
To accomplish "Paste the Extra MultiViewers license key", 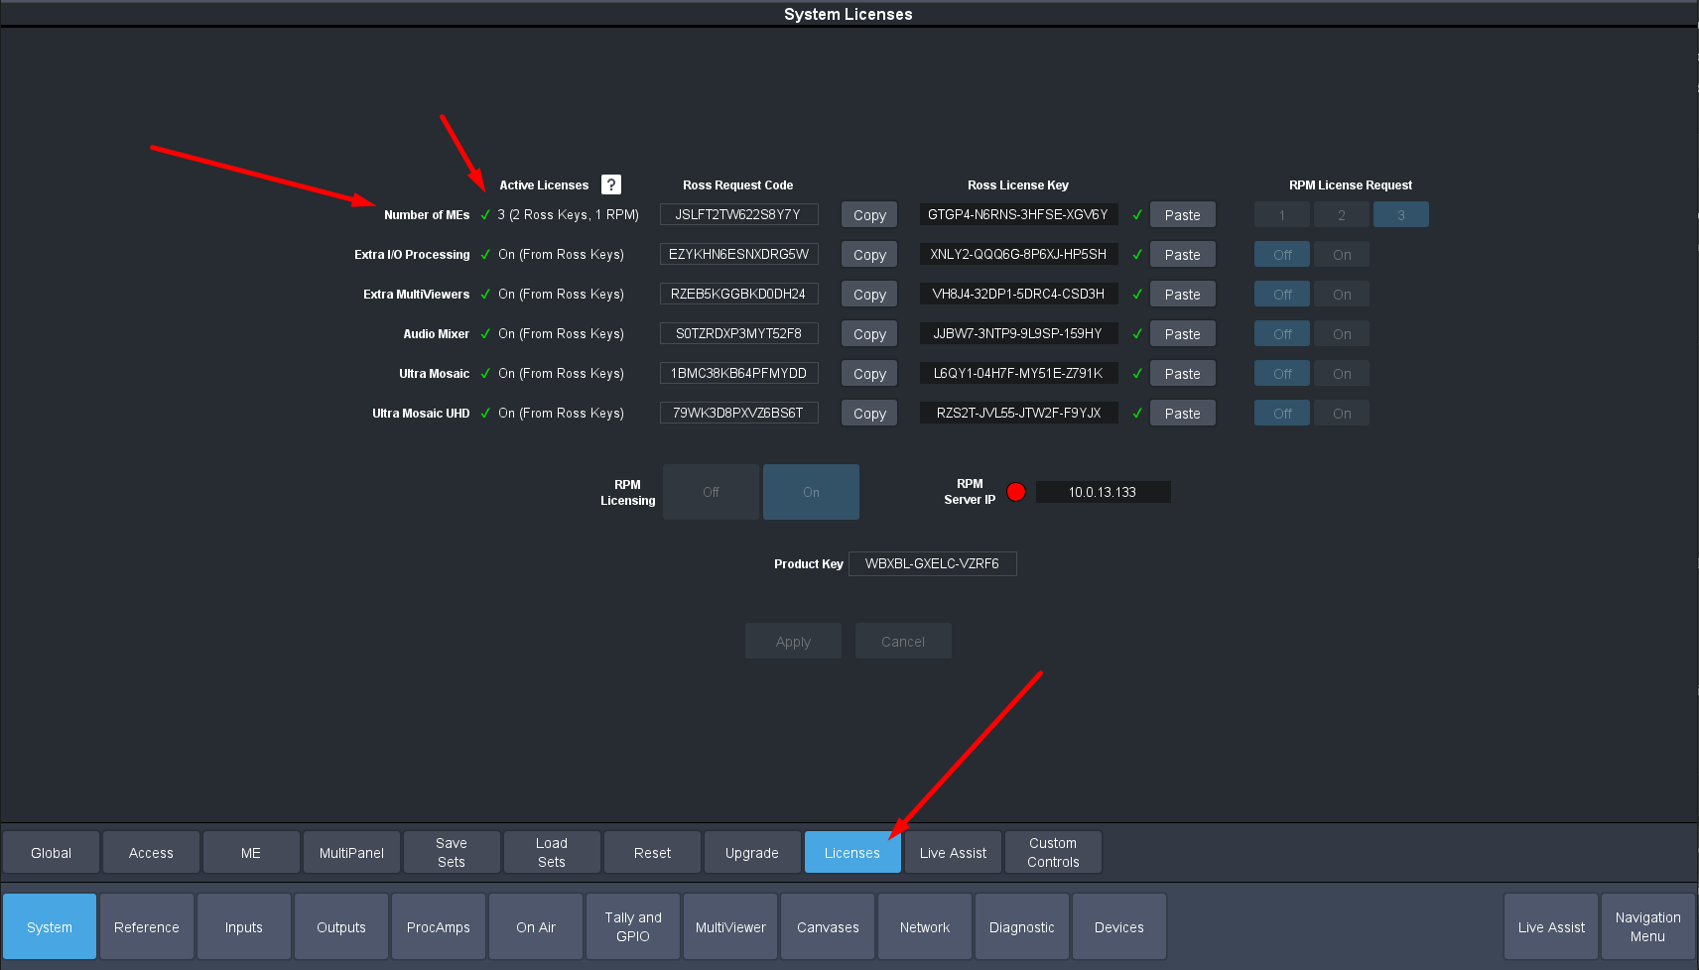I will pyautogui.click(x=1182, y=294).
